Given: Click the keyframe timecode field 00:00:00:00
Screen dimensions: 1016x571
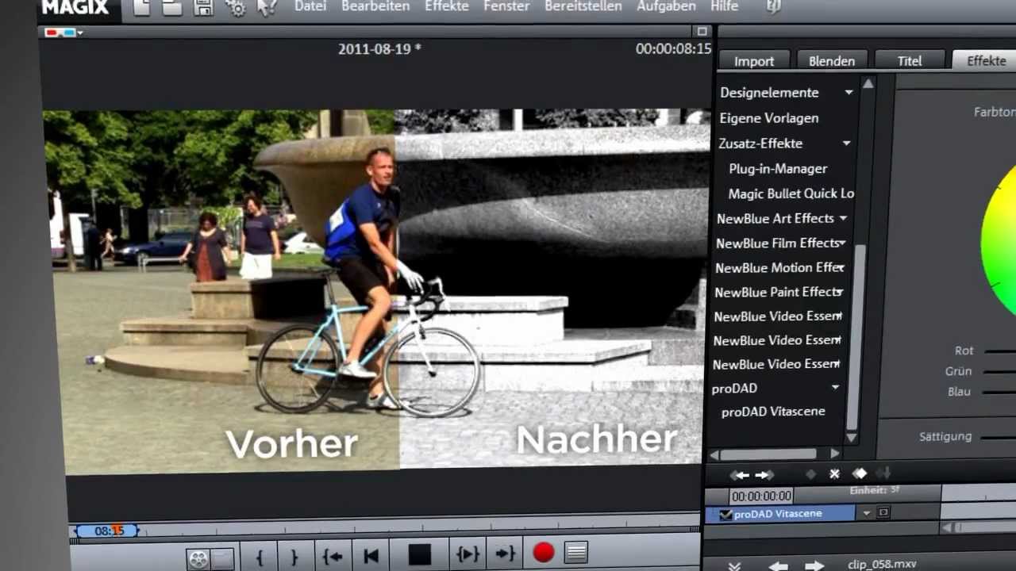Looking at the screenshot, I should 761,496.
